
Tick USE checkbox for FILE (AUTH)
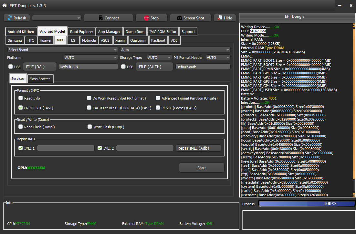123,67
